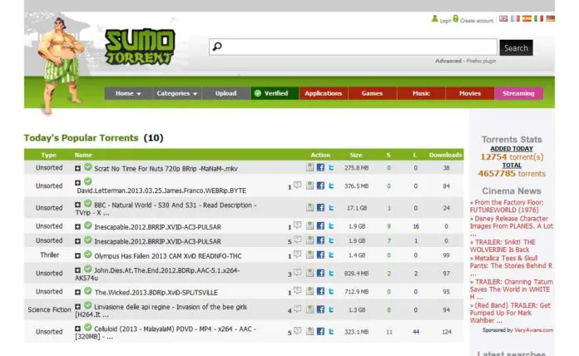Expand BBC Natural World torrent details
The width and height of the screenshot is (579, 356).
tap(77, 205)
